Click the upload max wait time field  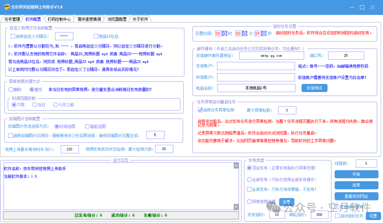[70, 149]
